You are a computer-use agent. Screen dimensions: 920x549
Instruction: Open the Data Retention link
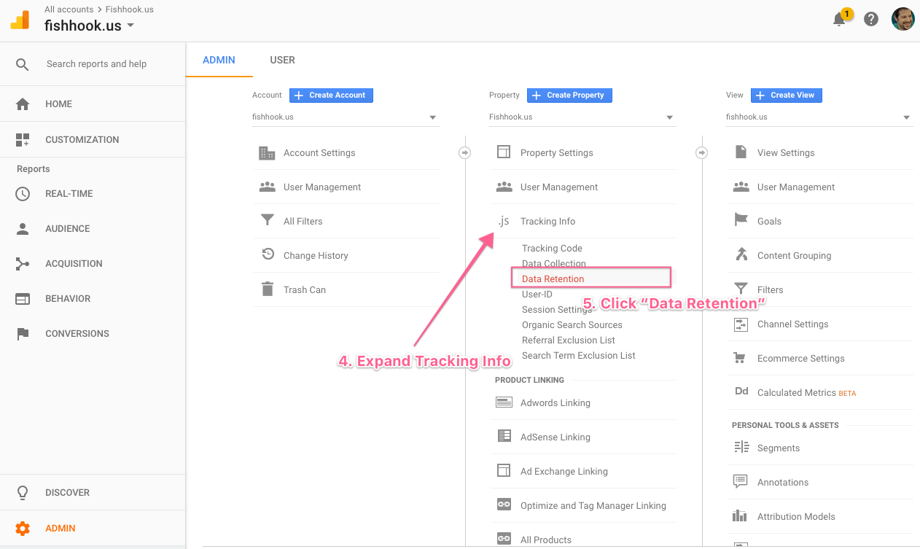pos(553,279)
